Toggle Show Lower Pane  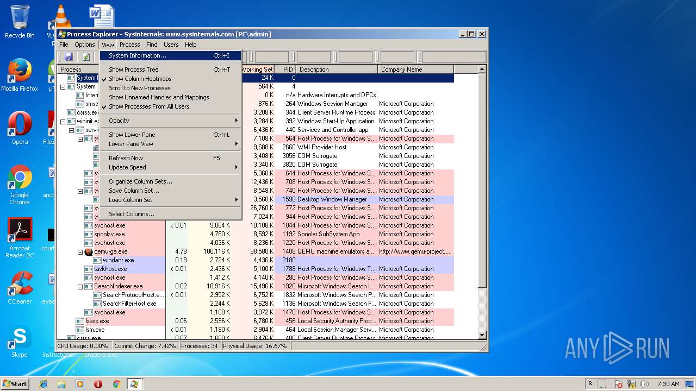tap(171, 135)
